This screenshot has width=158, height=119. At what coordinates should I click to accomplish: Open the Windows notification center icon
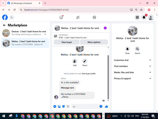pos(153,116)
